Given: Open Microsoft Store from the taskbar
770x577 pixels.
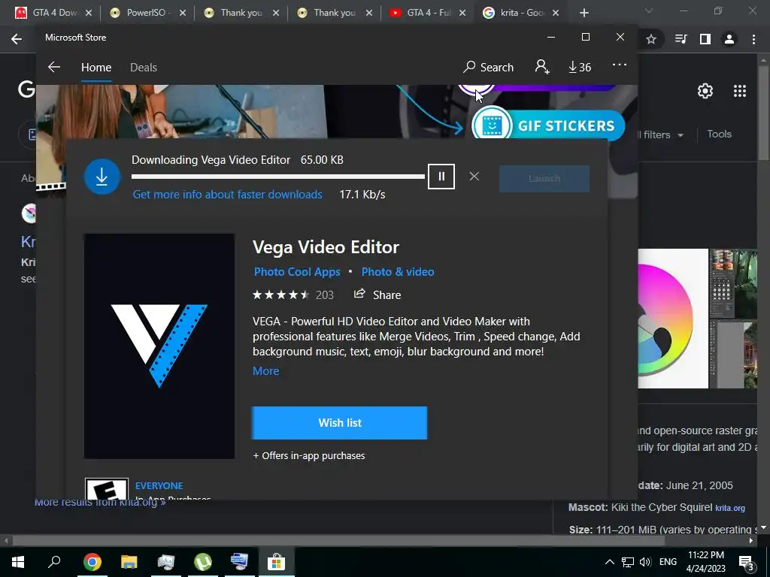Looking at the screenshot, I should pos(277,562).
